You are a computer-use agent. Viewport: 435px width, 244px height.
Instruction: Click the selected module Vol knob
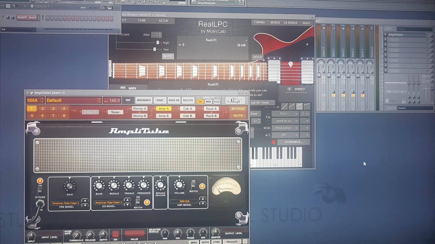177,233
